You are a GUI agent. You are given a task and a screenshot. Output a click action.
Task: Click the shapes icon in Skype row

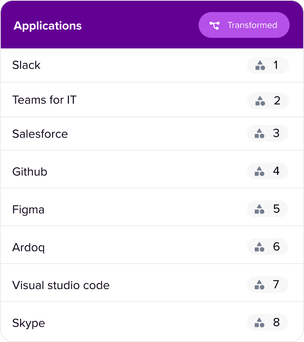pos(260,323)
